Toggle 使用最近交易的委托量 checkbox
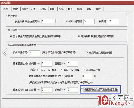The image size is (134, 108). coord(87,53)
